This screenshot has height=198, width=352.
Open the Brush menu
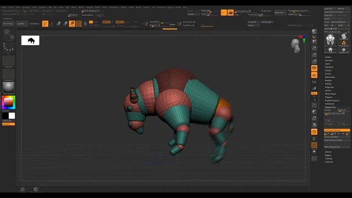[11, 7]
